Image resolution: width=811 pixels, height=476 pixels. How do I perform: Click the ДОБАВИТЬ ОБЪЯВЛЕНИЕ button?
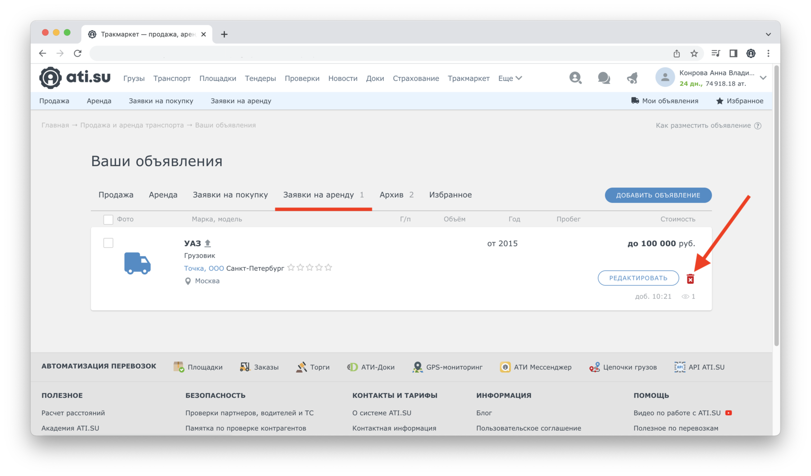tap(658, 195)
